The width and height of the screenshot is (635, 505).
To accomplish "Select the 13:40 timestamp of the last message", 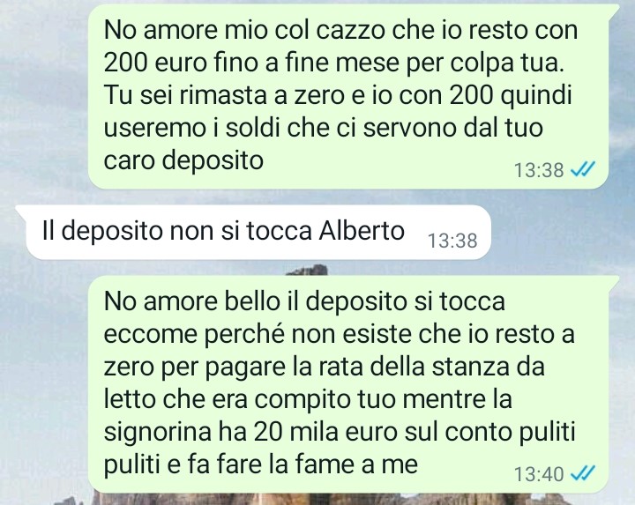I will pyautogui.click(x=539, y=474).
